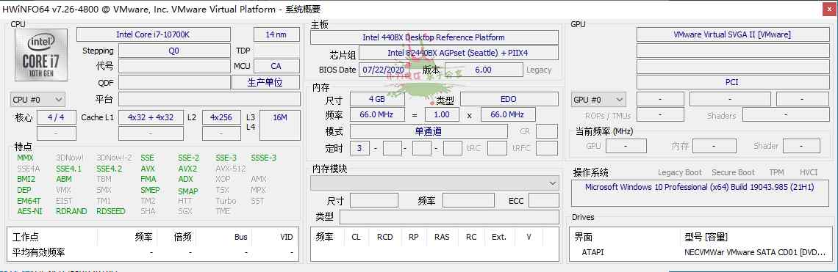Expand the memory module dropdown list
This screenshot has width=838, height=272.
point(435,183)
